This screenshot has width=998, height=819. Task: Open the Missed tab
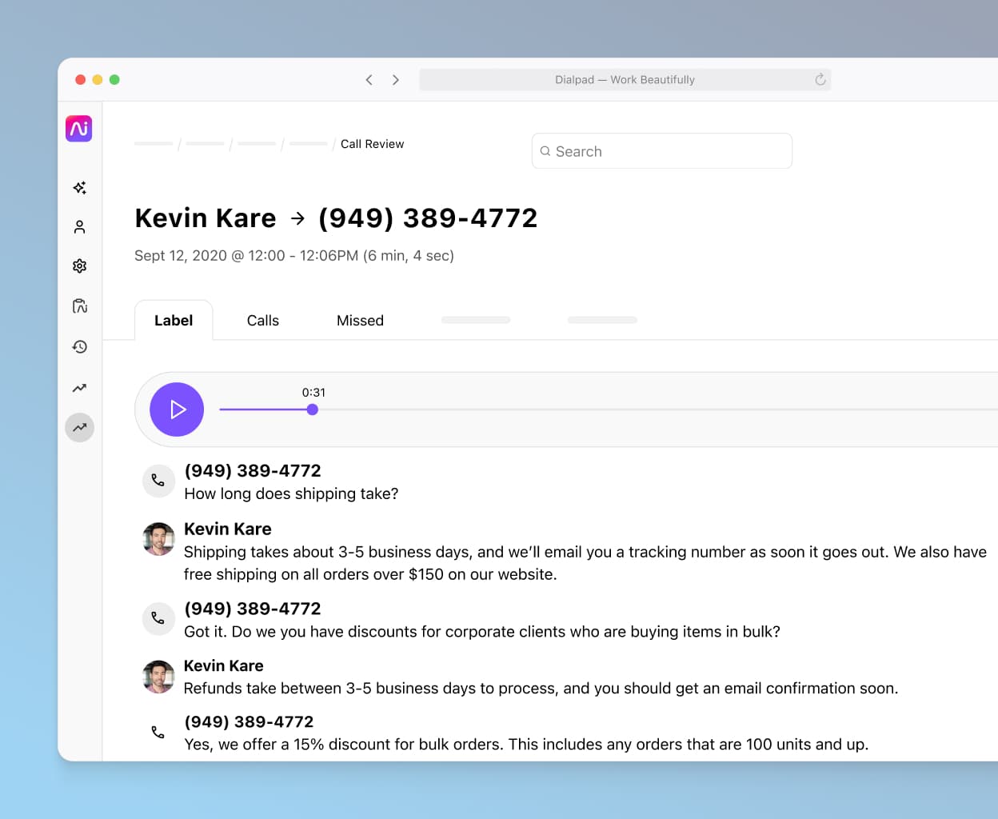pos(360,320)
